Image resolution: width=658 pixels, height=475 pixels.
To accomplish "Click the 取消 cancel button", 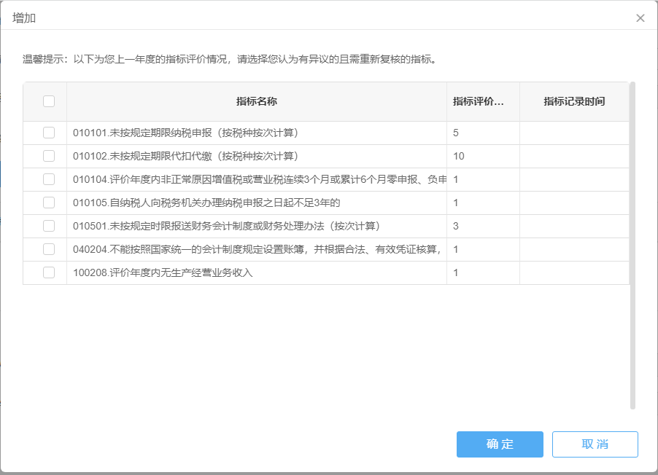I will tap(595, 444).
